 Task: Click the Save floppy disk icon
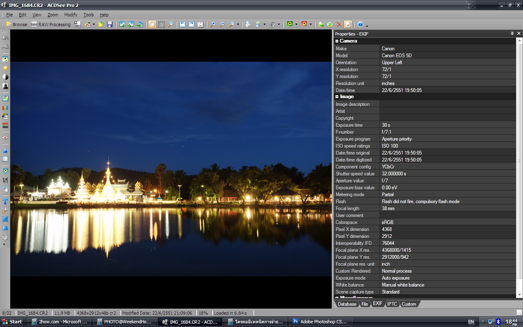110,25
